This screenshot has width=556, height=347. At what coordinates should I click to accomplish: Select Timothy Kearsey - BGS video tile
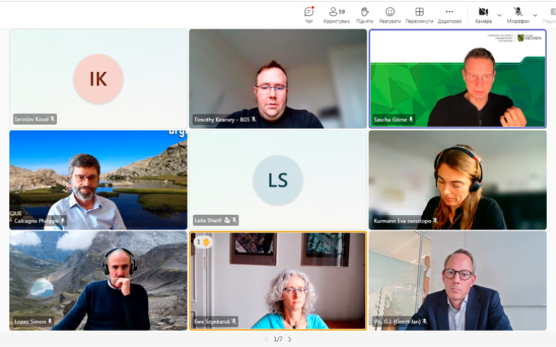pyautogui.click(x=278, y=78)
